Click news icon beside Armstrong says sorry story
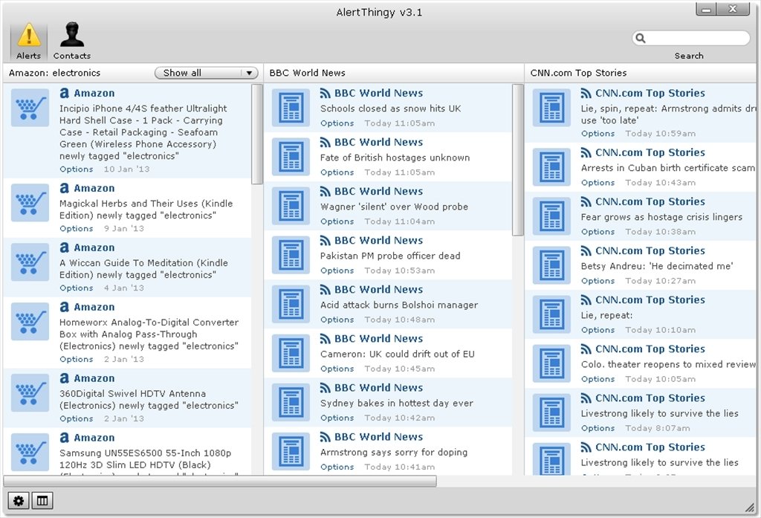 (x=291, y=451)
